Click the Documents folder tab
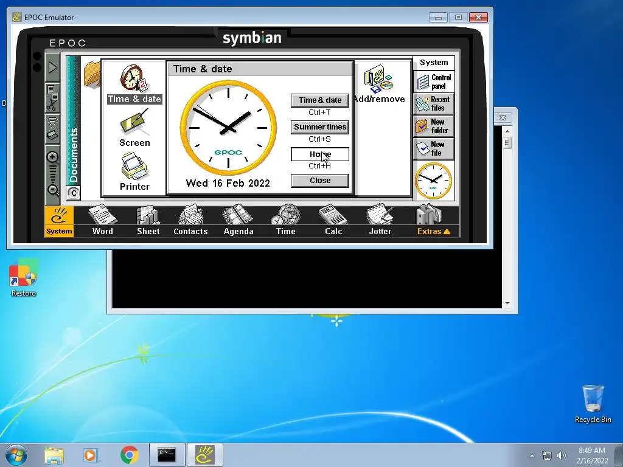This screenshot has height=467, width=623. 73,120
